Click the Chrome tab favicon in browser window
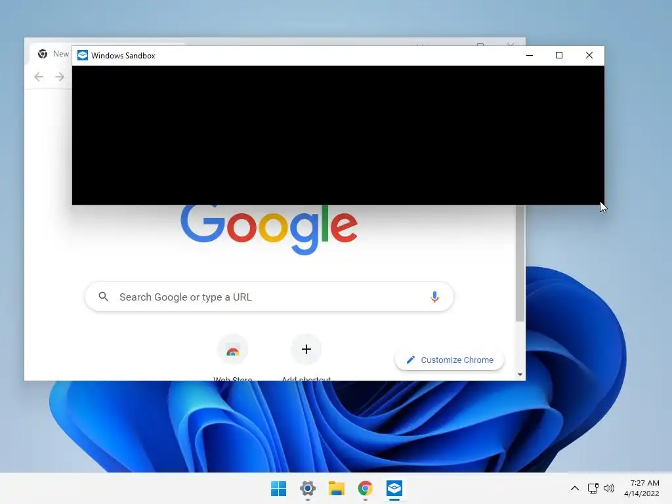 (x=43, y=54)
